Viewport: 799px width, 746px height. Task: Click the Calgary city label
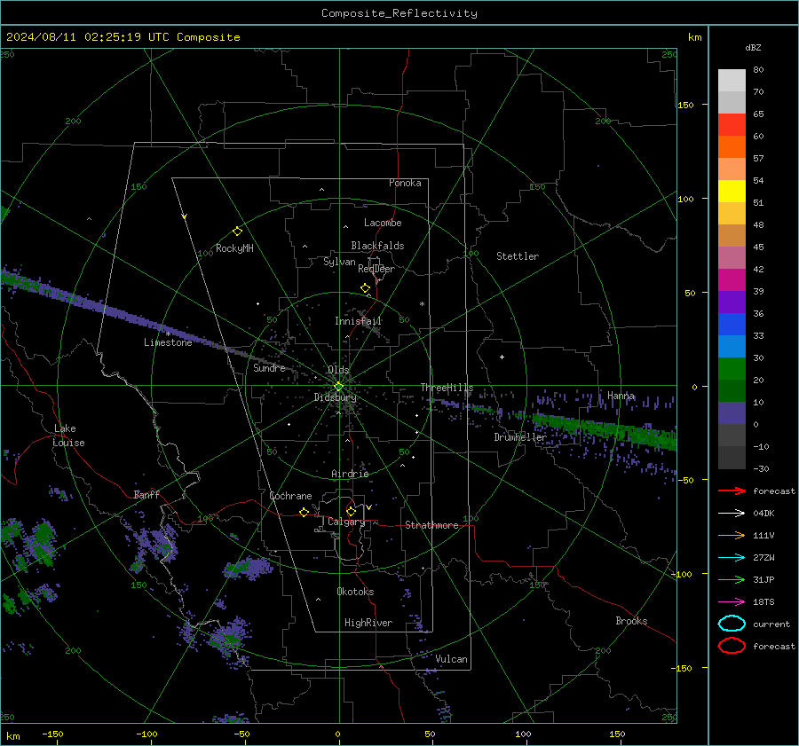(x=346, y=522)
